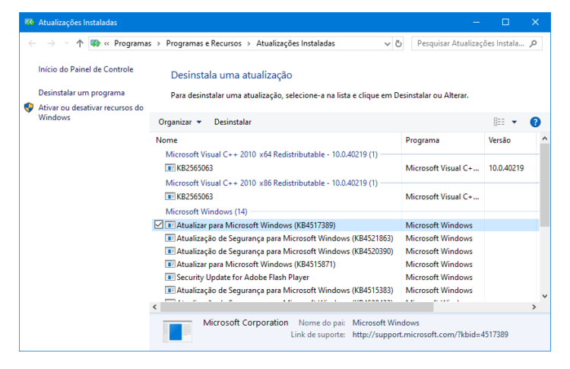Viewport: 570px width, 369px height.
Task: Uncheck the KB4517389 update checkbox
Action: tap(159, 225)
